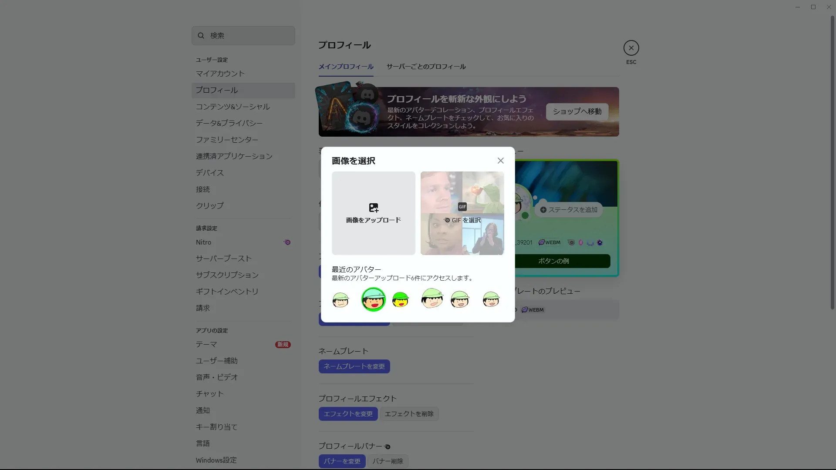Click the ショップへ移動 button

(x=577, y=111)
